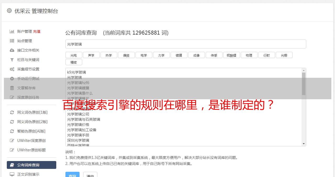Click the results list scrollbar down arrow
Viewport: 335px width, 177px height.
(304, 144)
